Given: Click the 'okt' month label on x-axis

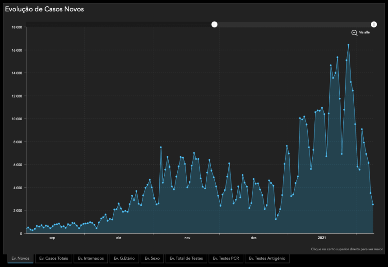Looking at the screenshot, I should (x=119, y=238).
